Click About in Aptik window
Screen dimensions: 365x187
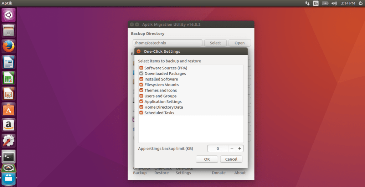240,173
